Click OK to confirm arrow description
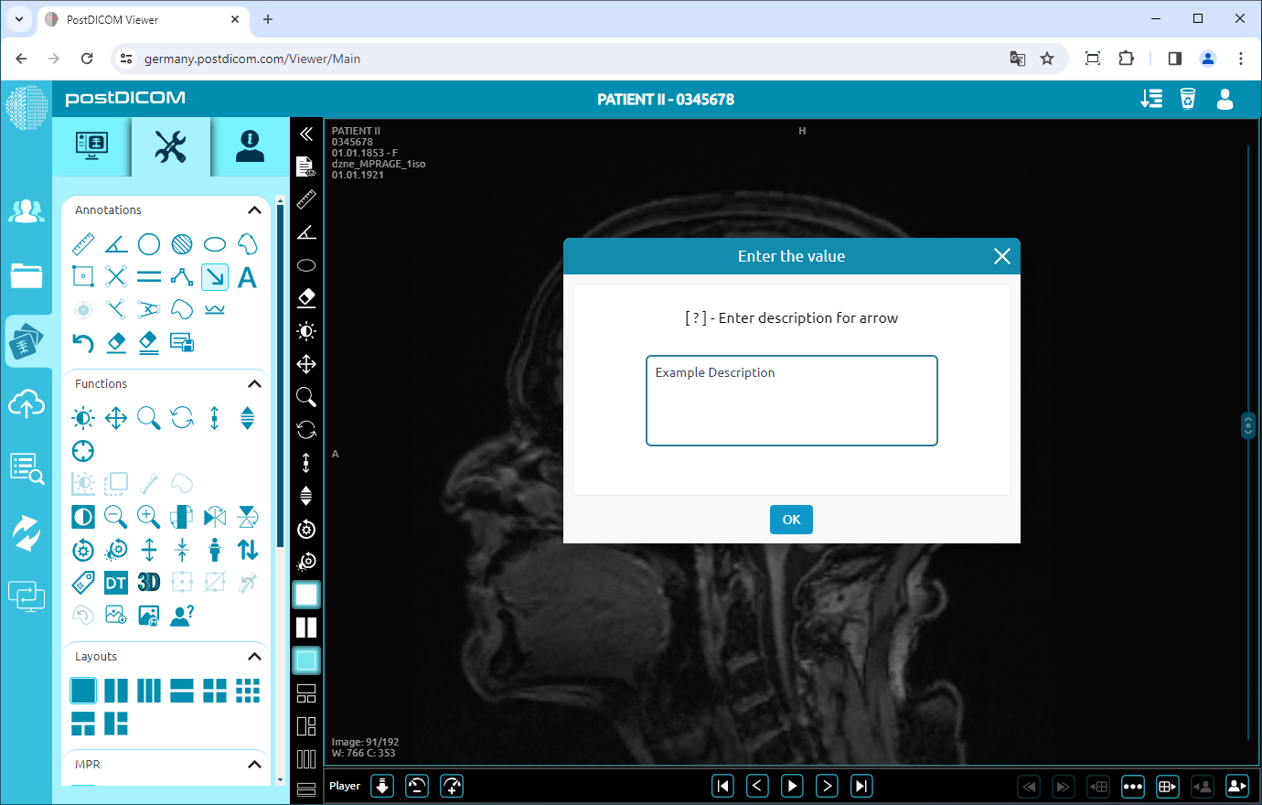Screen dimensions: 1262x805 pyautogui.click(x=791, y=520)
